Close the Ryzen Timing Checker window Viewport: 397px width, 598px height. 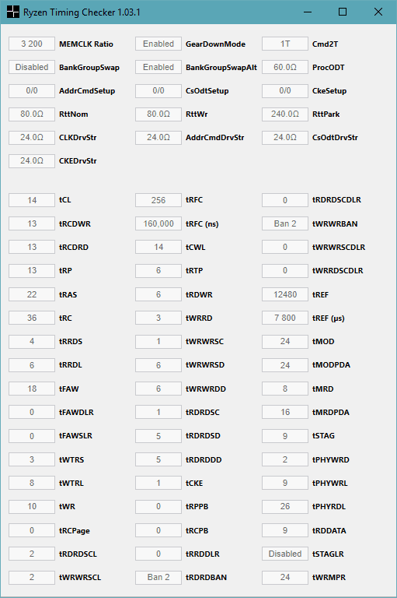378,12
